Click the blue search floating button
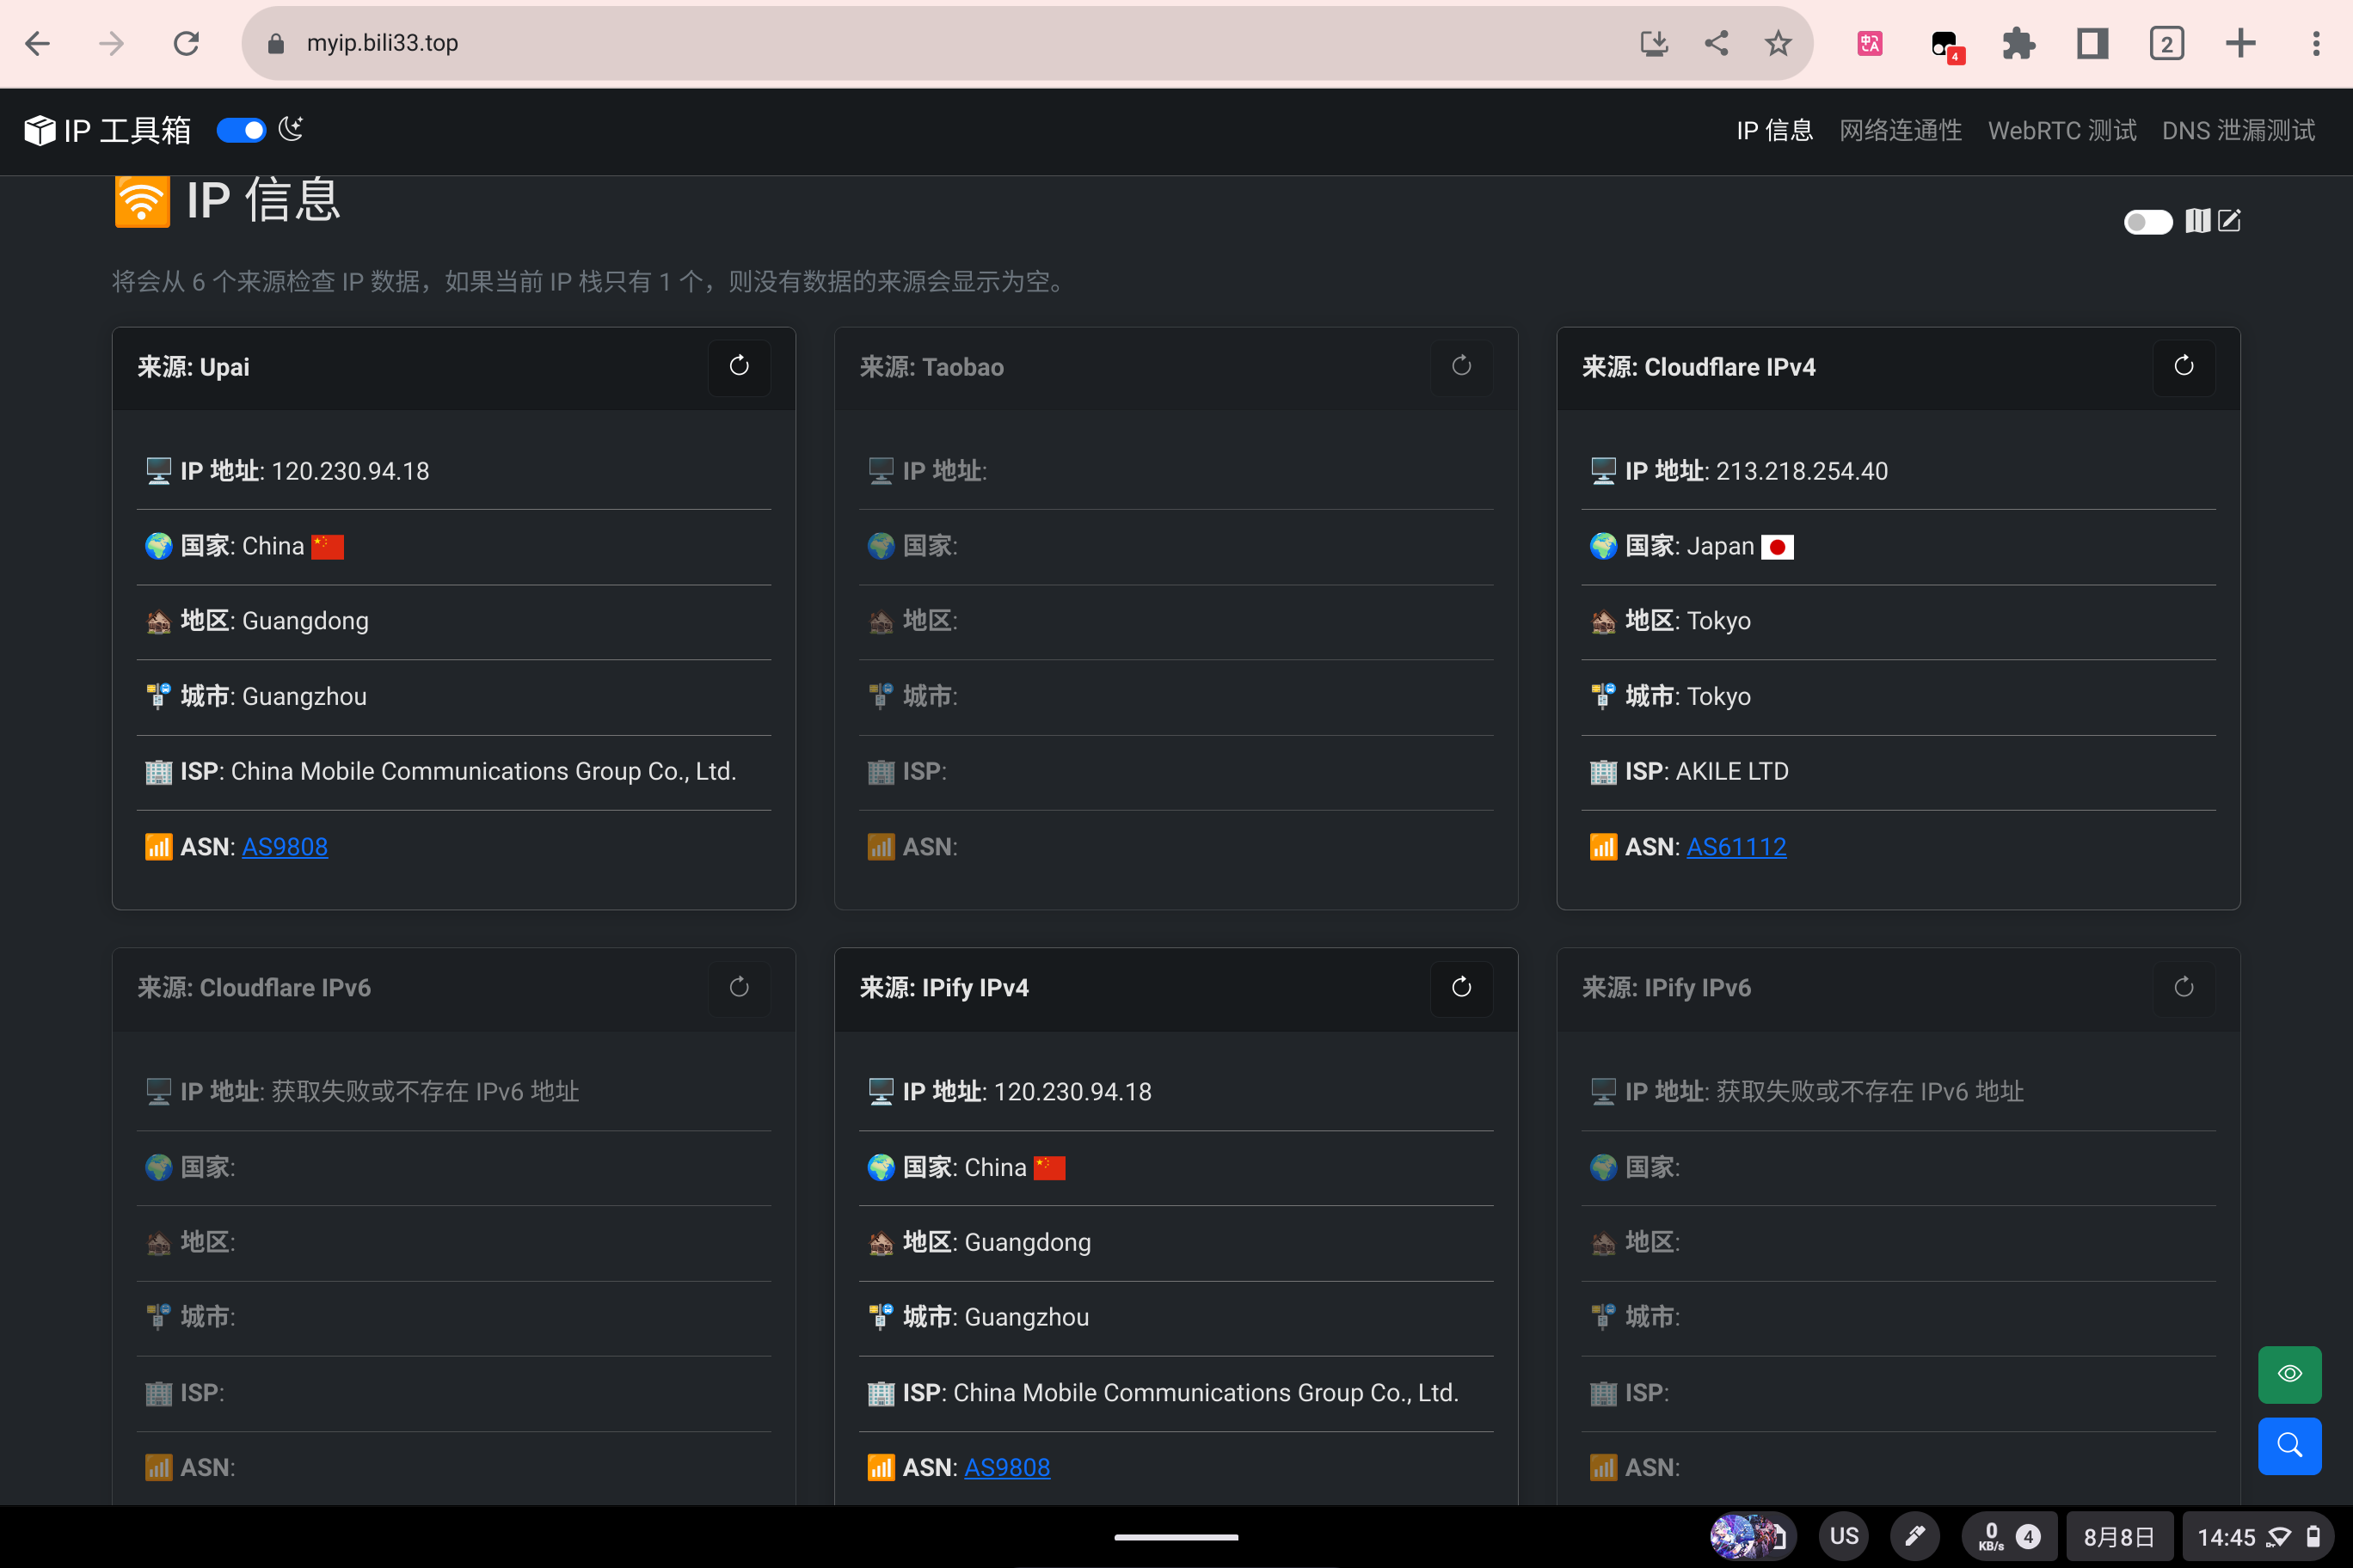Screen dimensions: 2353x1568 (2289, 1445)
